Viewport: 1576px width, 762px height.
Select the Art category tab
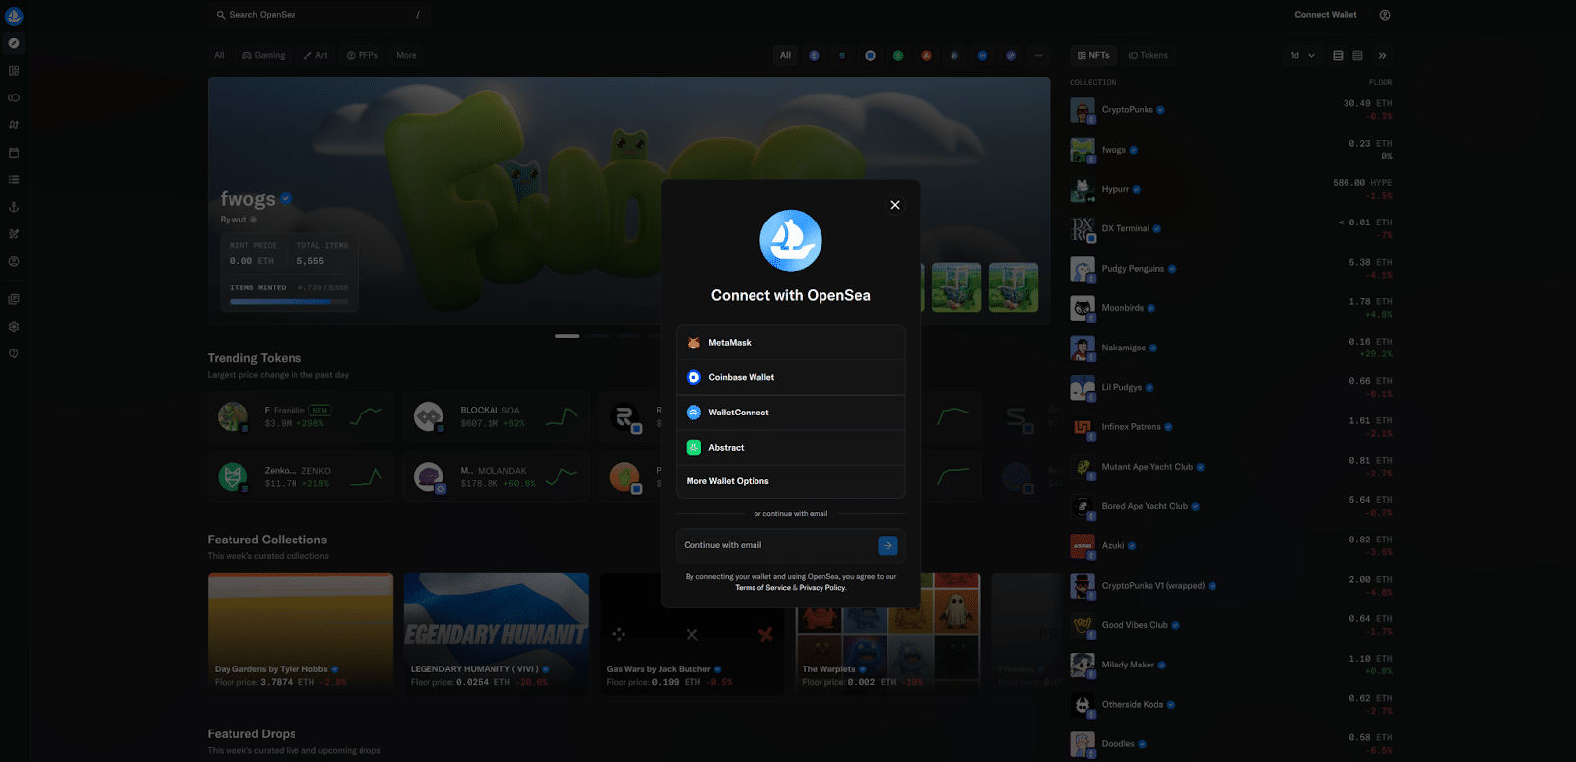click(316, 56)
